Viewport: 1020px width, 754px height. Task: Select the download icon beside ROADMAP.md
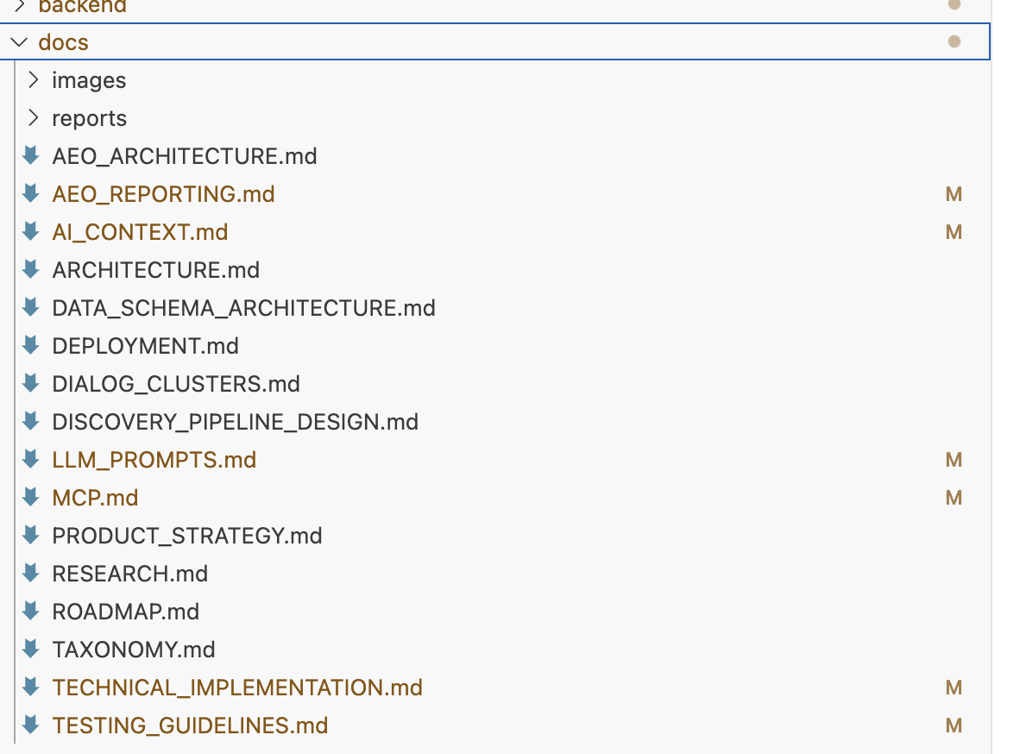pos(32,612)
